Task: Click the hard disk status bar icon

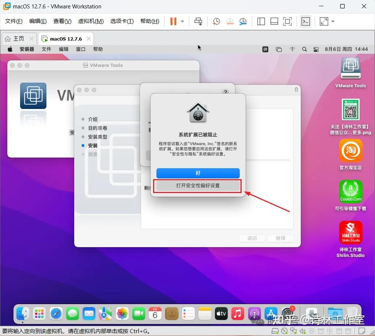Action: pyautogui.click(x=275, y=331)
